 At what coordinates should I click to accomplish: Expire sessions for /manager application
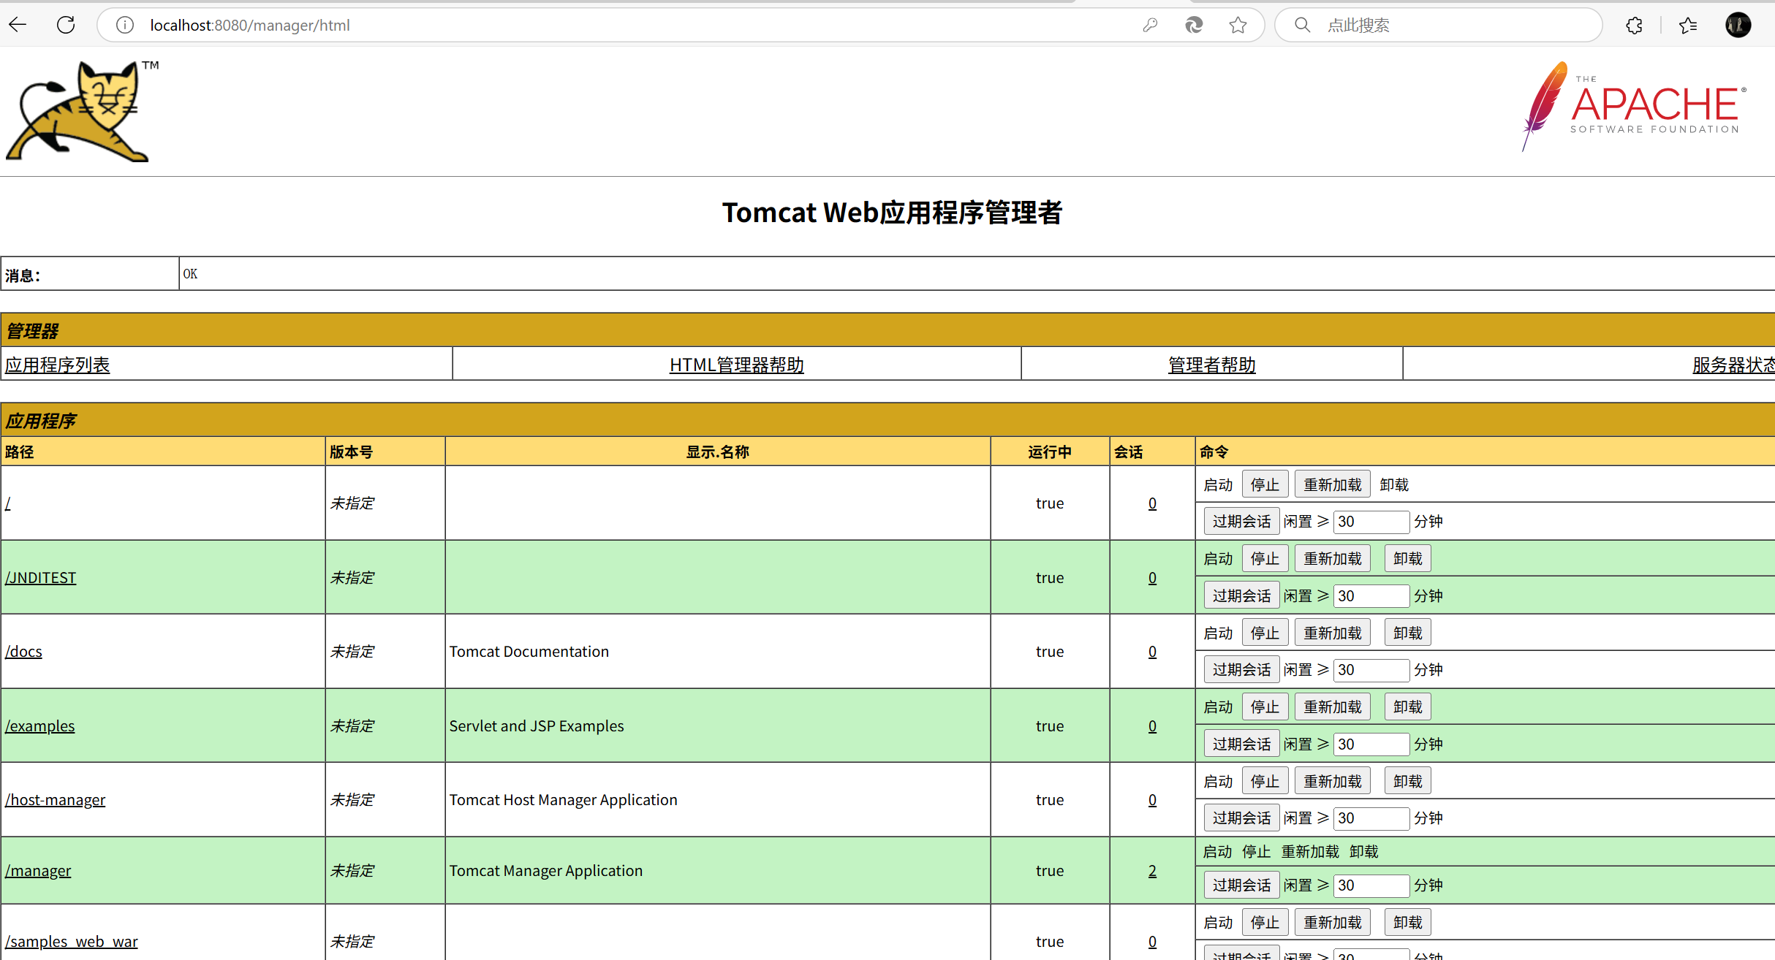click(1241, 885)
